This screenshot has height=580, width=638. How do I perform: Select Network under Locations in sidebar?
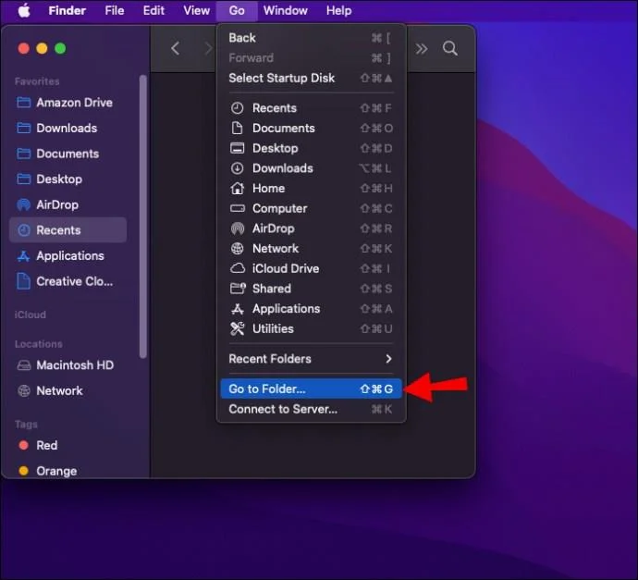[x=67, y=390]
